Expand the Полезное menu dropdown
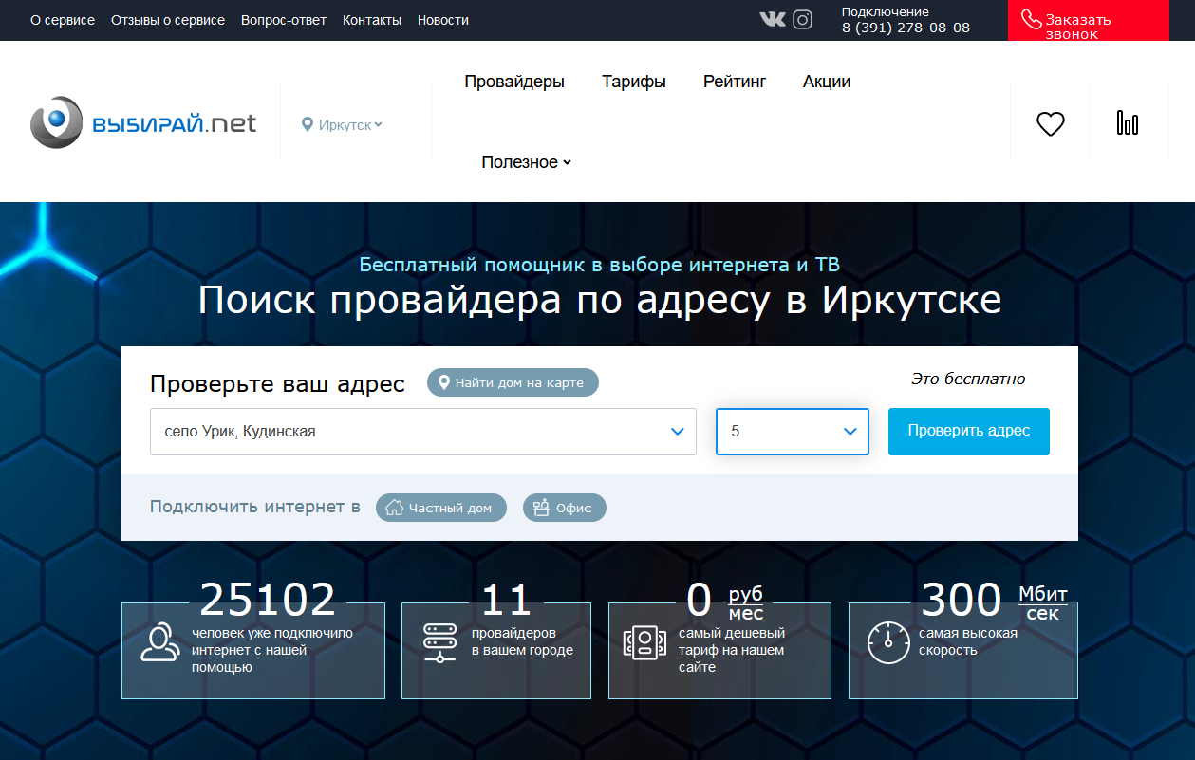The width and height of the screenshot is (1195, 760). tap(526, 162)
